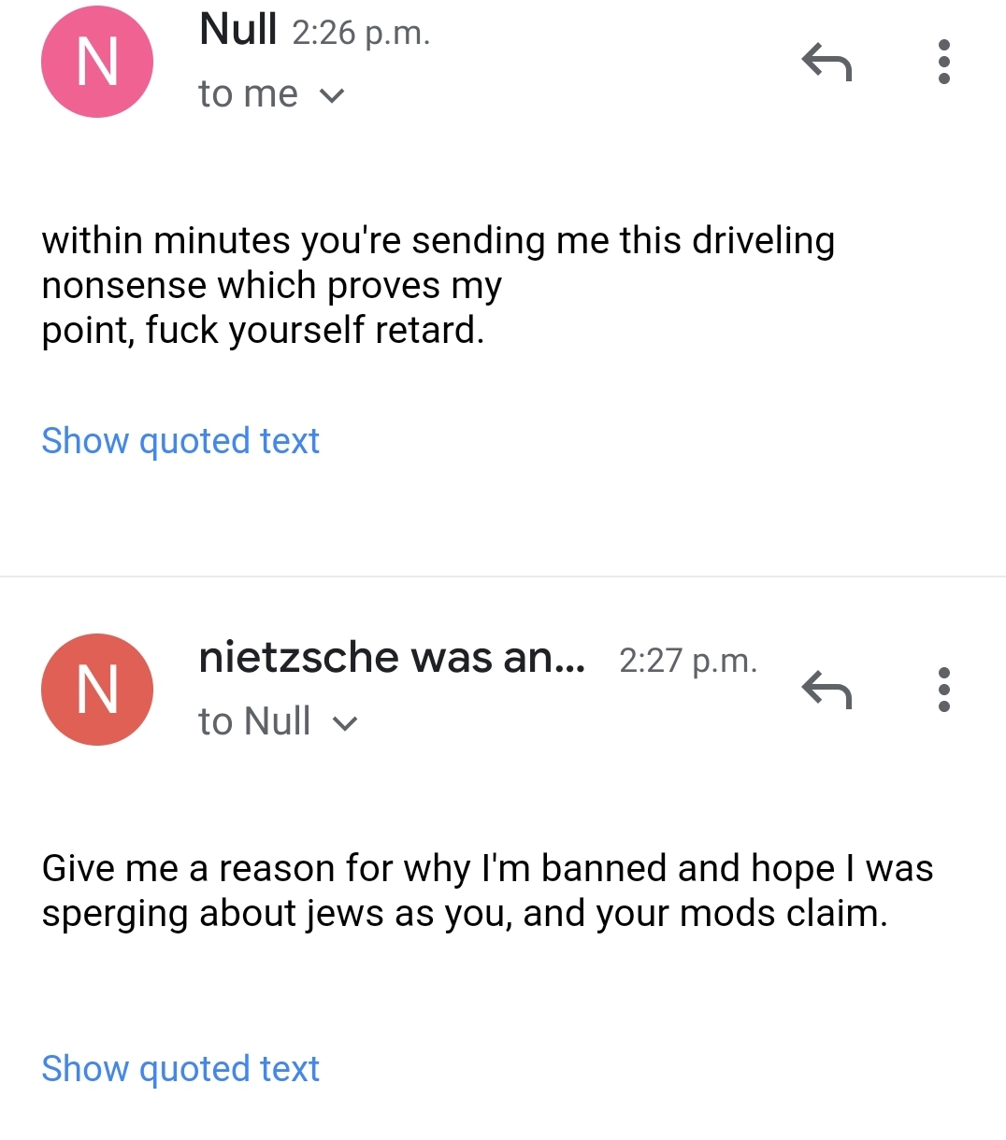Click the sender name "nietzsche was an..."
The image size is (1006, 1140).
coord(392,658)
